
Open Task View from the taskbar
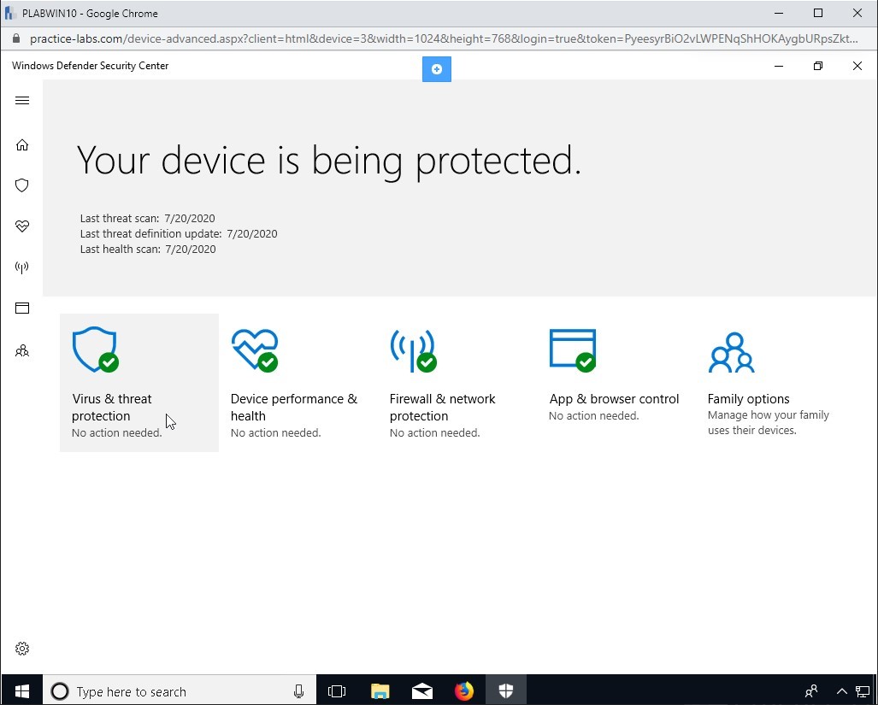[338, 691]
